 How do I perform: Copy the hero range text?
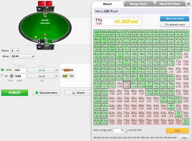tap(184, 138)
